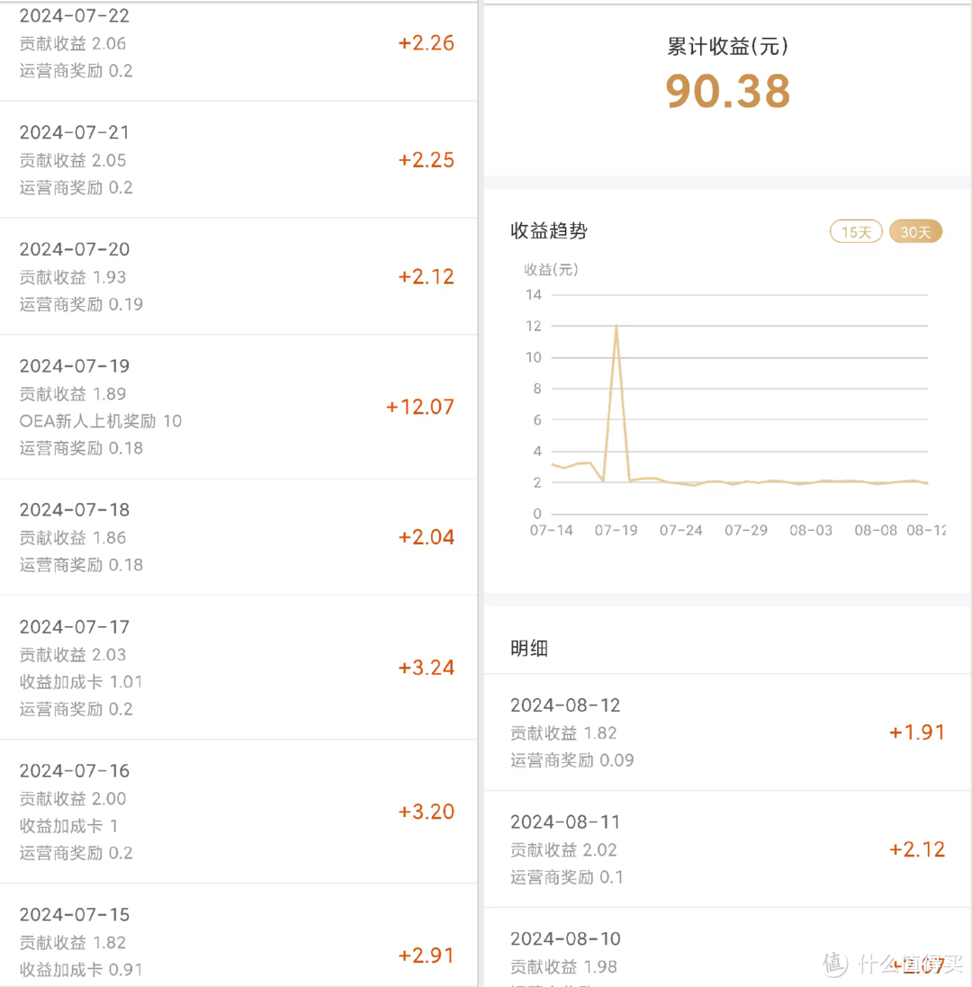Open the 2024-08-11 earnings record
The image size is (972, 987).
pos(727,849)
